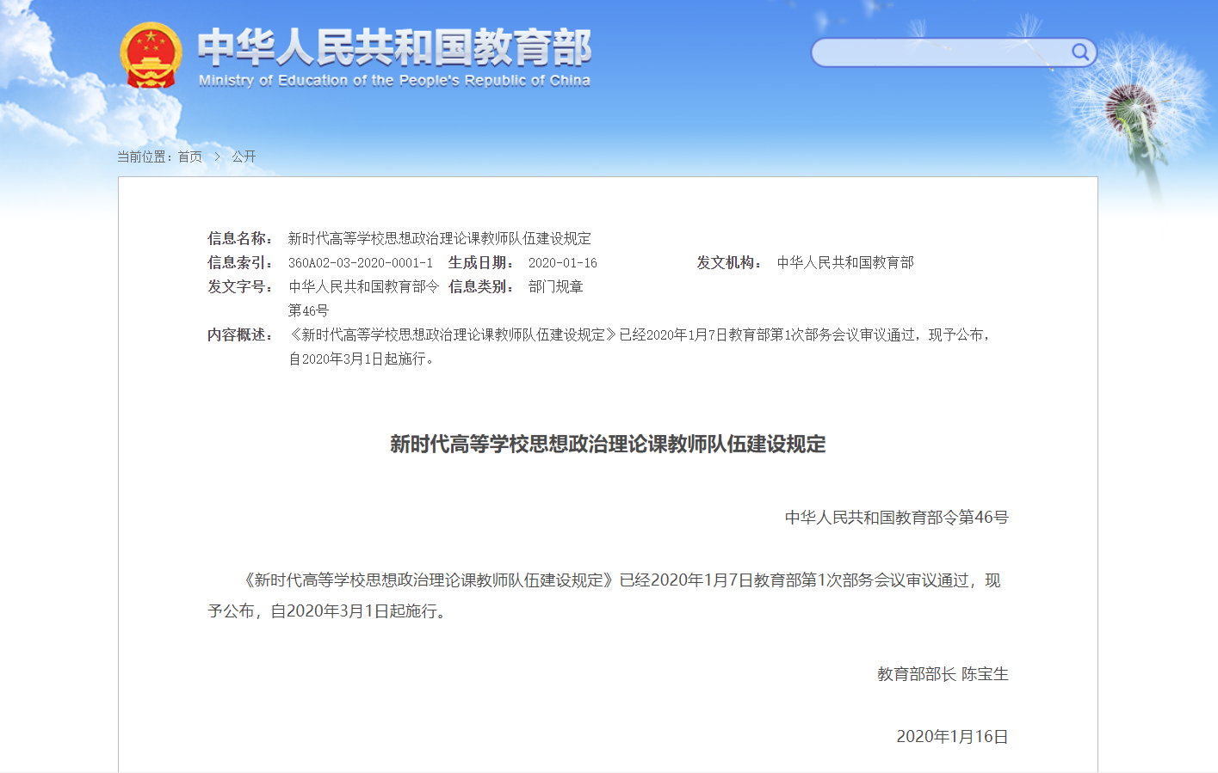Screen dimensions: 1218x773
Task: Open the 首页 breadcrumb link
Action: coord(190,156)
